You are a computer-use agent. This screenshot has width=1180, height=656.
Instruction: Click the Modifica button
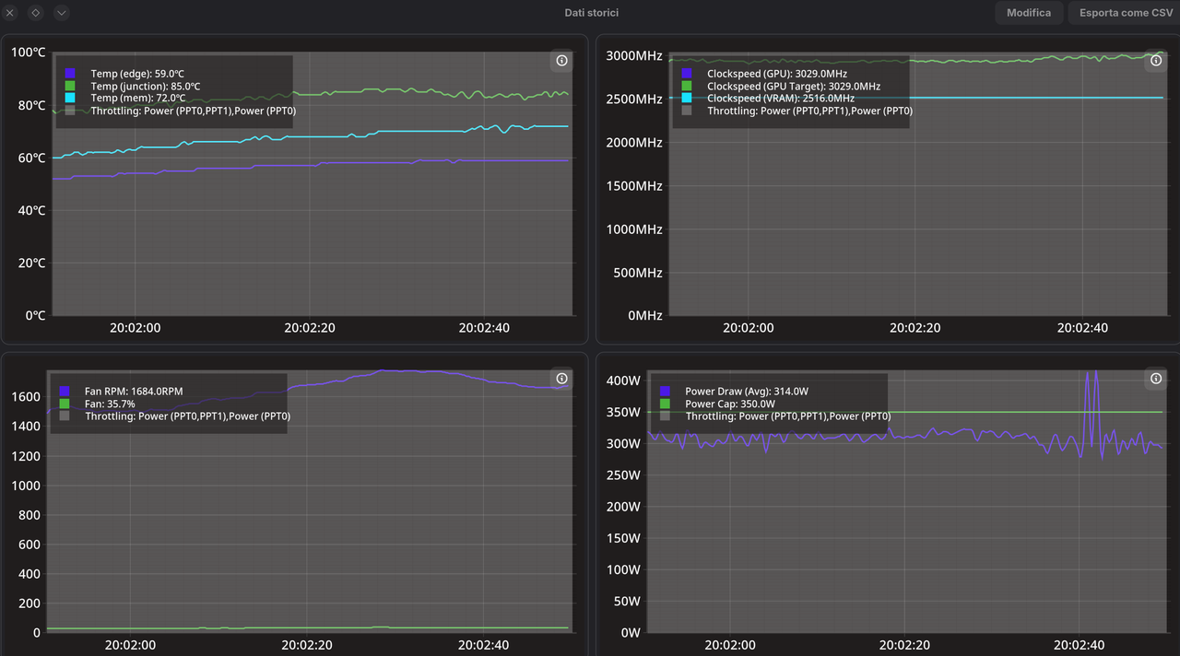1029,13
